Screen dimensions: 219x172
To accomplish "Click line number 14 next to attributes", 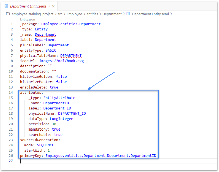I will (11, 93).
